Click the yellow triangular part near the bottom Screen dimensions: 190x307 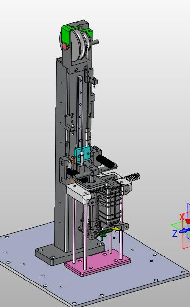coord(116,229)
